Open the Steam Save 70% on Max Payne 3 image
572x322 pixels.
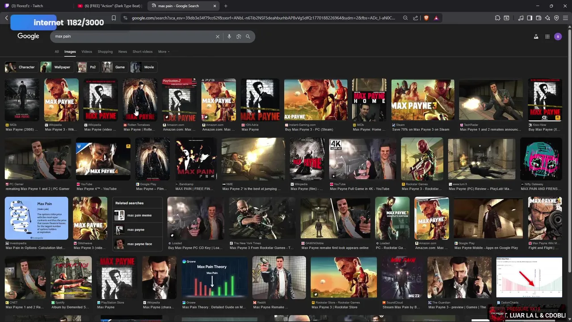[x=423, y=99]
